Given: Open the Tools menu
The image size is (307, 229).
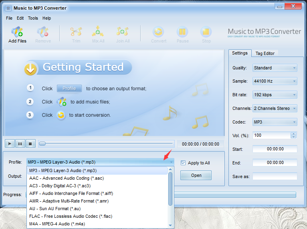Looking at the screenshot, I should 33,18.
